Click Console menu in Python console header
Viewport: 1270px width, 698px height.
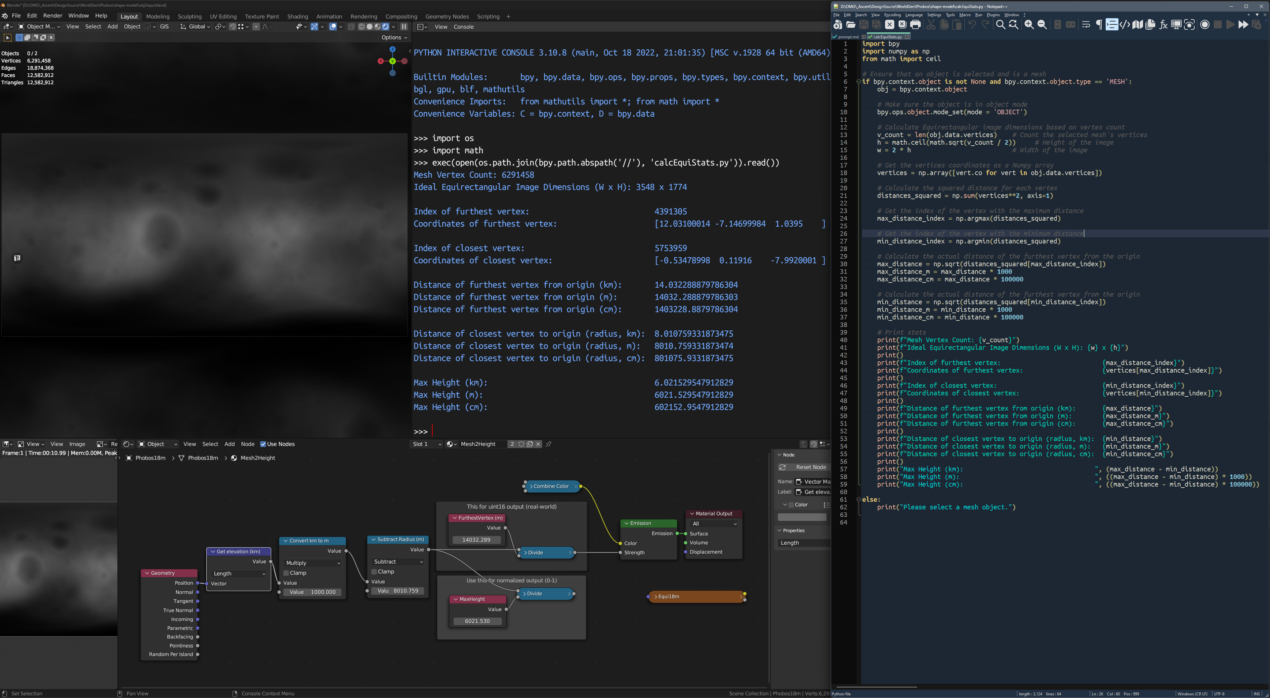[x=463, y=27]
